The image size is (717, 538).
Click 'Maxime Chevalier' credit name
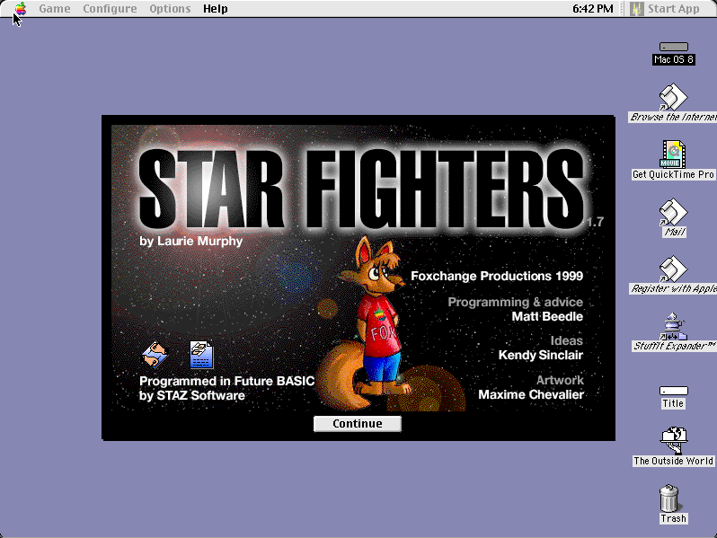coord(531,394)
